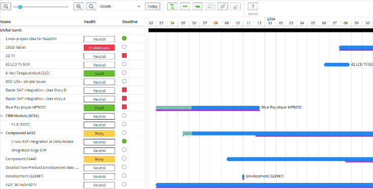
Task: Click the zoom in magnifier icon
Action: (x=79, y=7)
